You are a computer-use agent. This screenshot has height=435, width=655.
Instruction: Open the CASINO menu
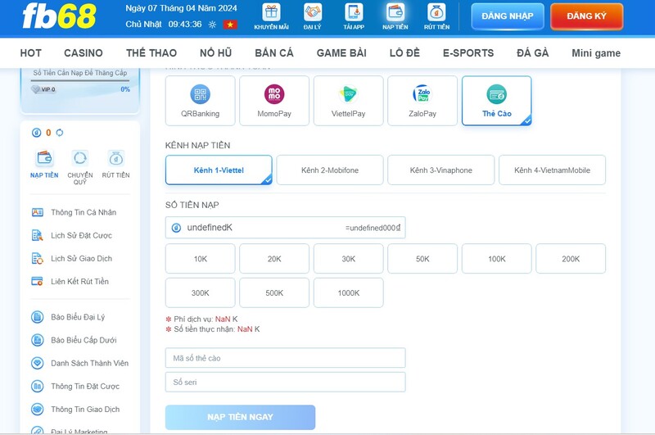click(84, 53)
